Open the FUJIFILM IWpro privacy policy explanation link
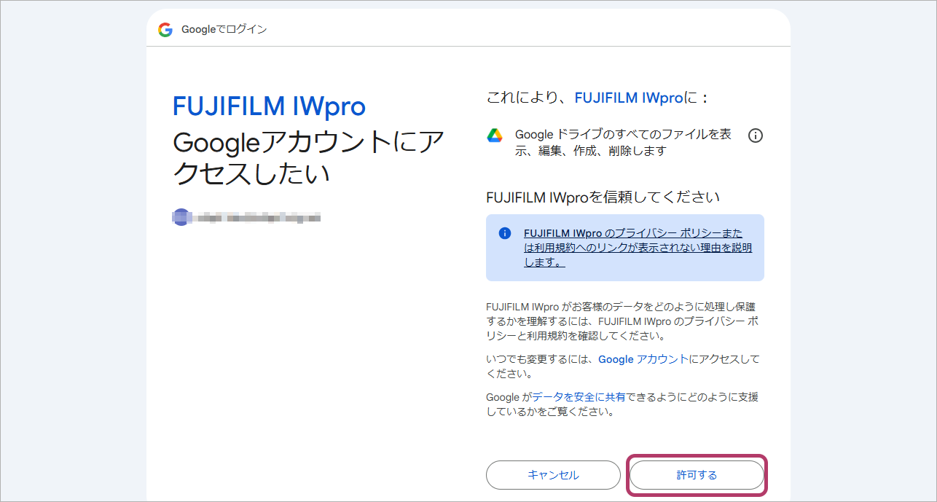The image size is (937, 502). 638,248
